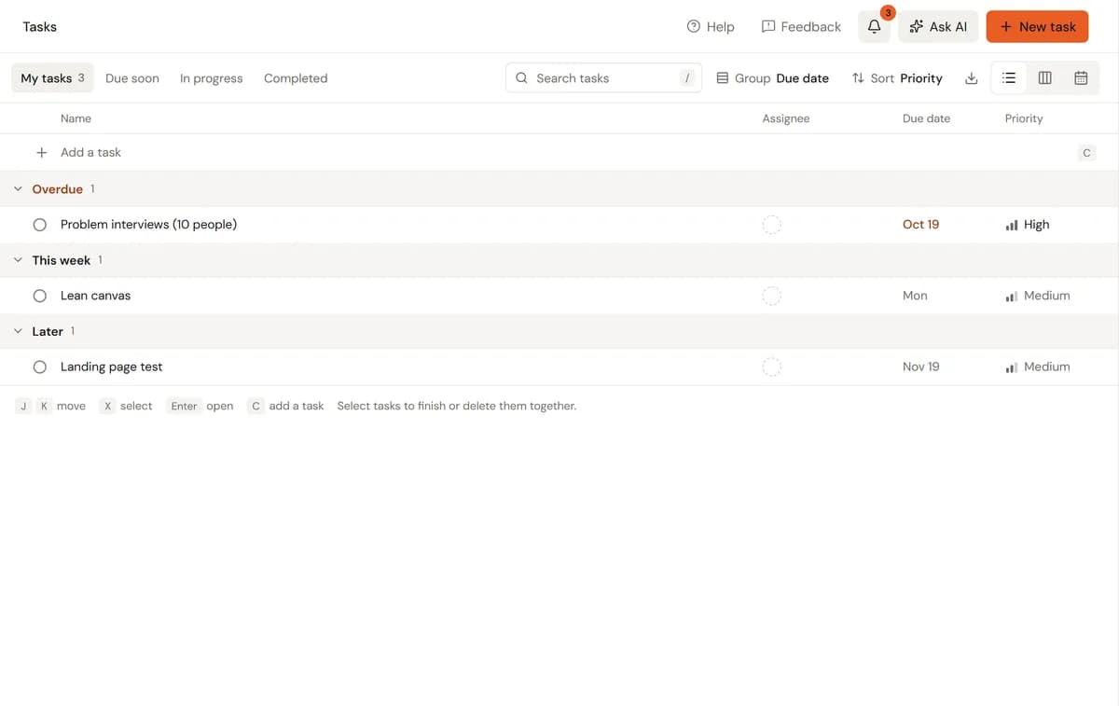The image size is (1119, 706).
Task: Click the Mon due date
Action: tap(915, 296)
